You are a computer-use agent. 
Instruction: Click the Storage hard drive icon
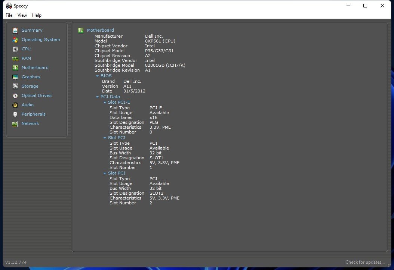[x=15, y=86]
